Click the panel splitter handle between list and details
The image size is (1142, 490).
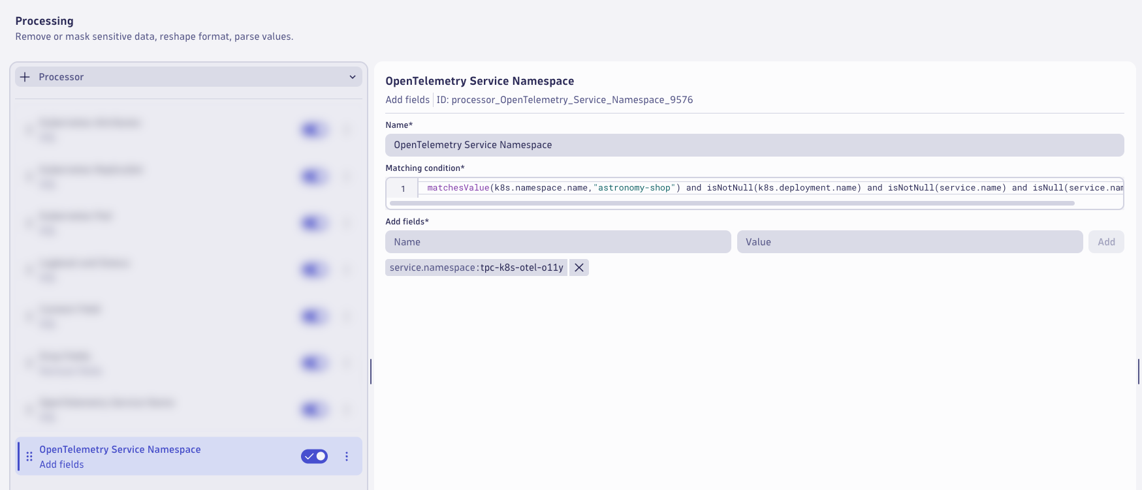coord(371,371)
